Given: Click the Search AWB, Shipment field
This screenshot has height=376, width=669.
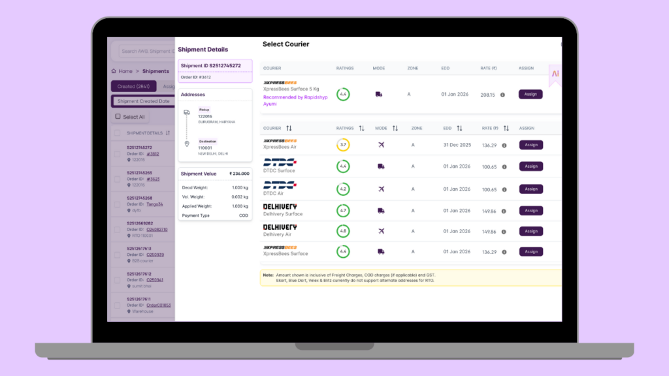Looking at the screenshot, I should [x=147, y=51].
